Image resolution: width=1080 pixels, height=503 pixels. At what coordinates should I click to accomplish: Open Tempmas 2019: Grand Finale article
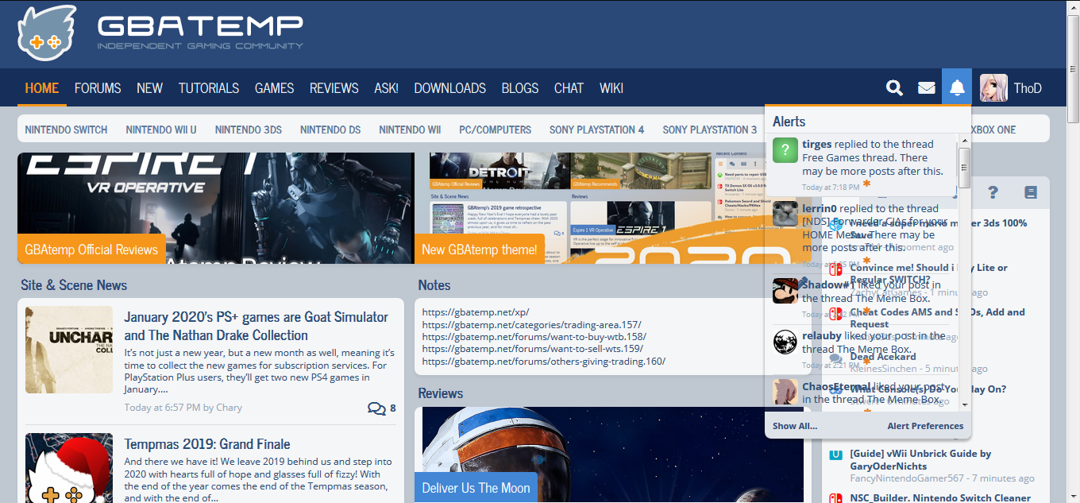207,444
